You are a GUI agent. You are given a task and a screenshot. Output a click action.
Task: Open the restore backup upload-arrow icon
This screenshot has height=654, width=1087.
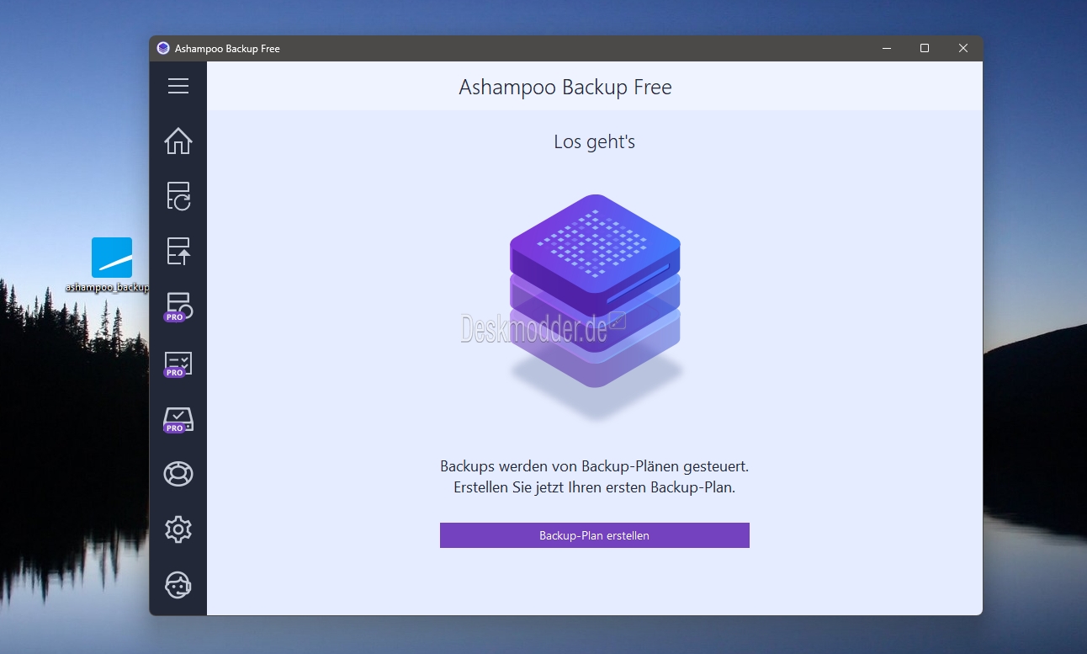178,251
